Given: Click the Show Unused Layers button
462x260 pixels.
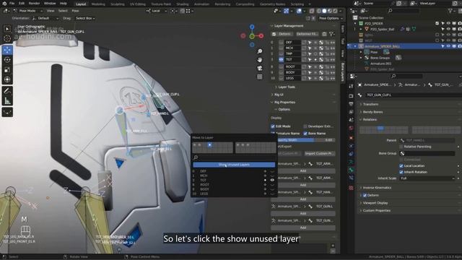Looking at the screenshot, I should tap(234, 165).
